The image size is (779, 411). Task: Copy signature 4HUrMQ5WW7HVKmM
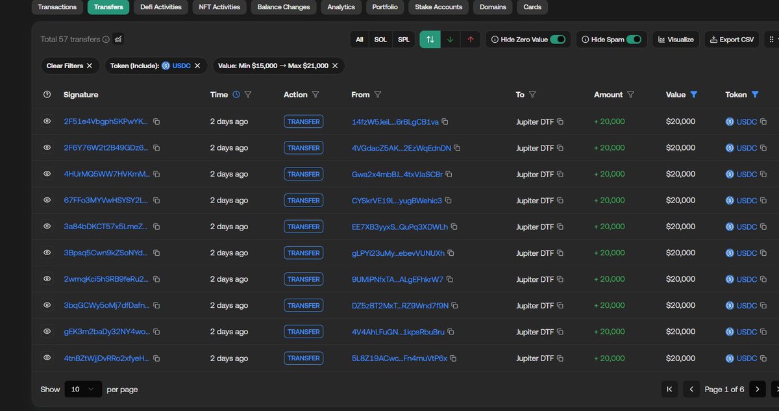[x=156, y=174]
